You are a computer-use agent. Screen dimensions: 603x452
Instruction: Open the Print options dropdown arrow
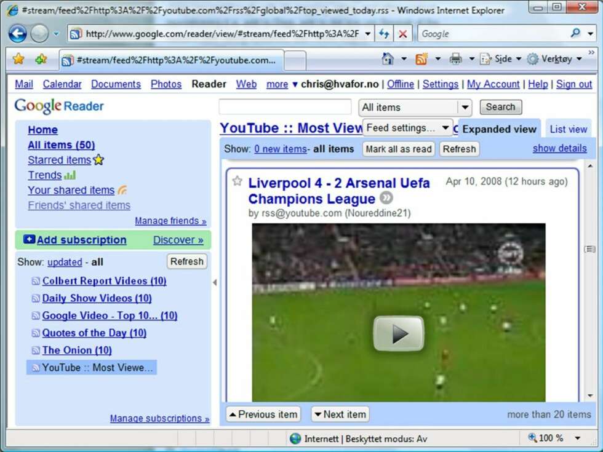[471, 59]
